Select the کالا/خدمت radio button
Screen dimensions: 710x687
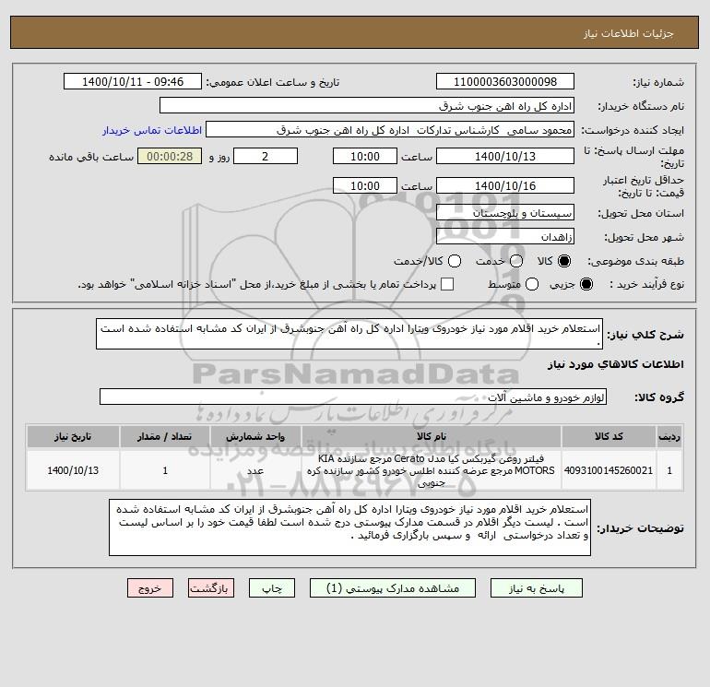click(x=455, y=261)
